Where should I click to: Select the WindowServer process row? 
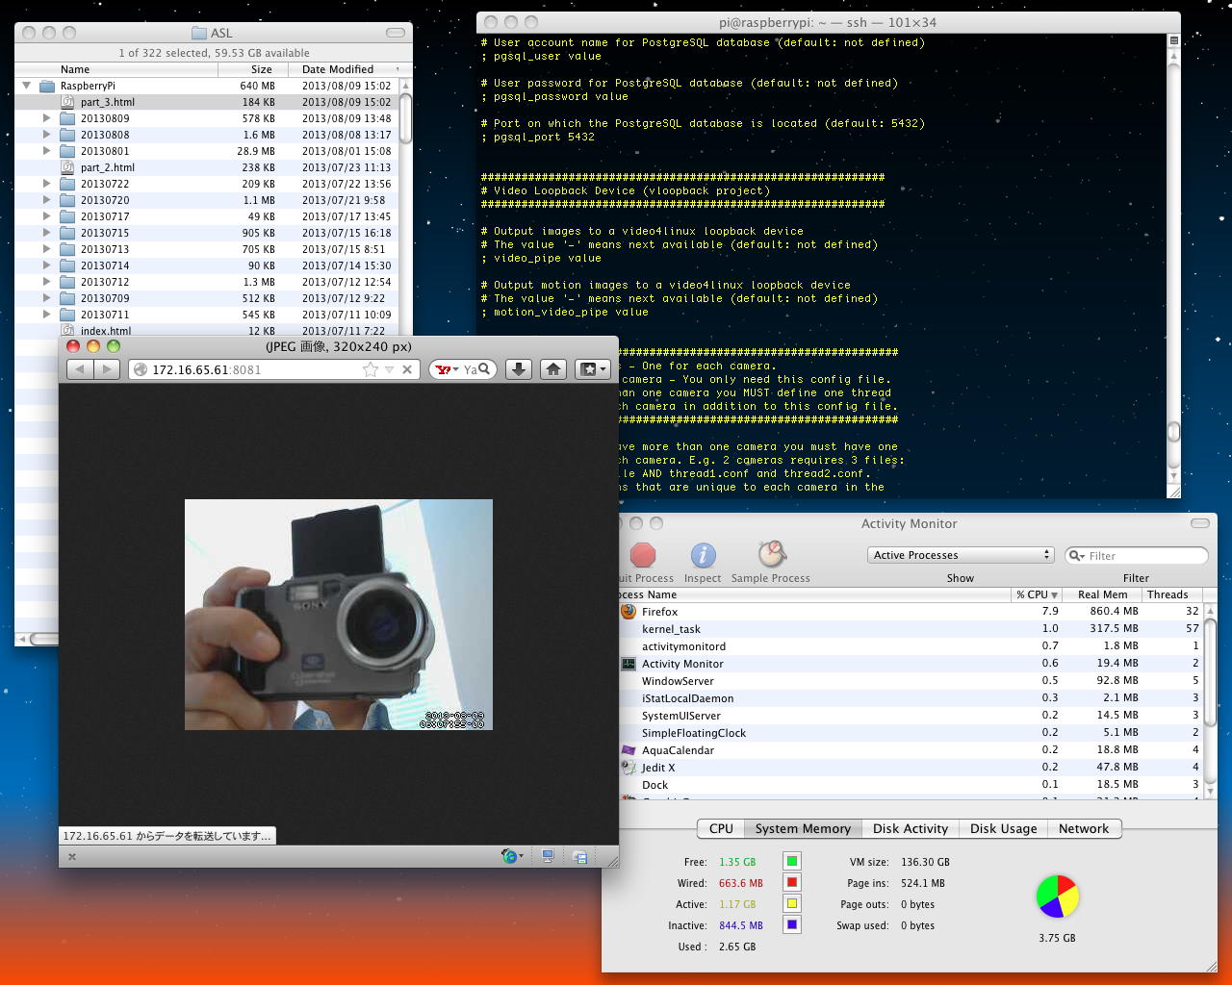911,681
